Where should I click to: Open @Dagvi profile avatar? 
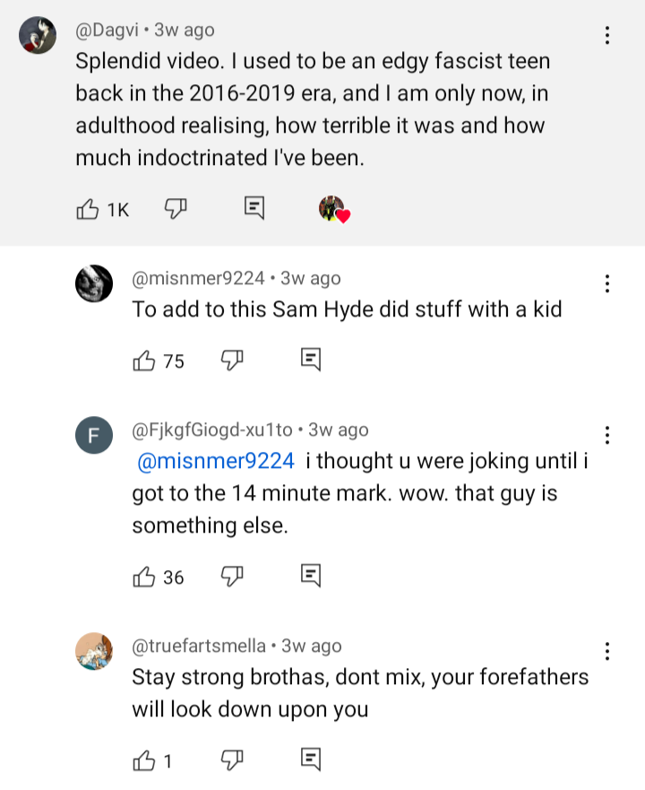38,36
